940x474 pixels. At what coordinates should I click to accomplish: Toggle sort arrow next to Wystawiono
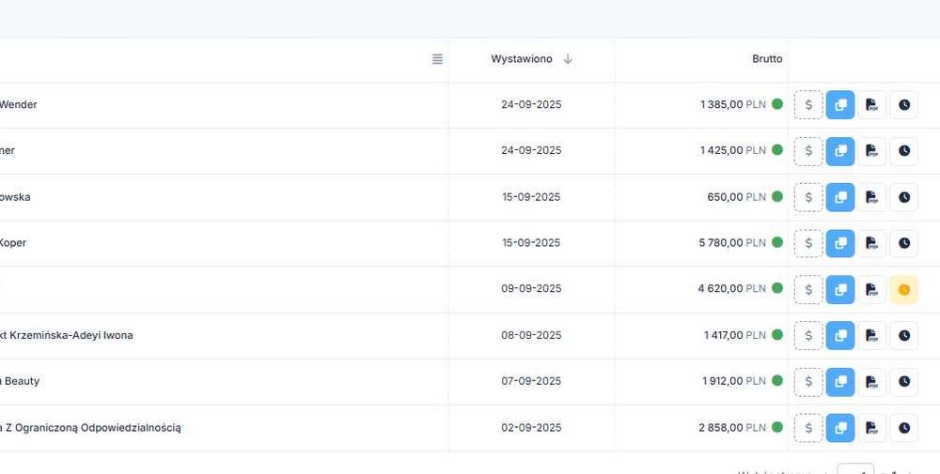pos(568,59)
